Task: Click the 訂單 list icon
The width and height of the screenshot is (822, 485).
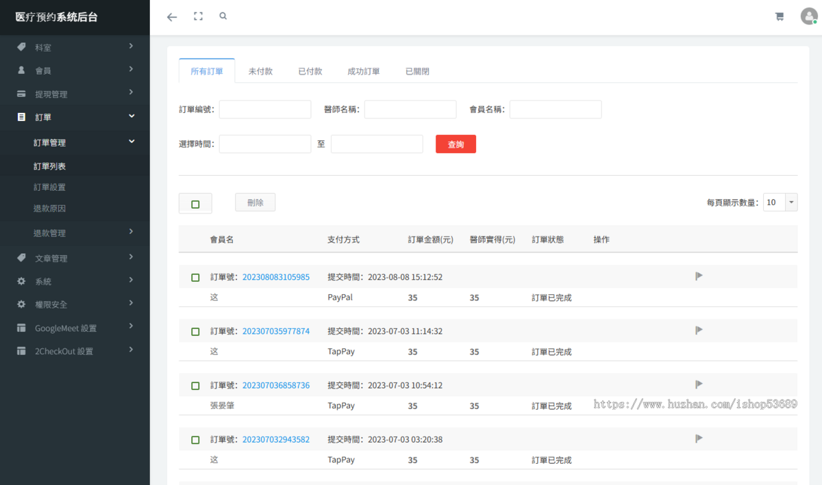Action: tap(21, 117)
